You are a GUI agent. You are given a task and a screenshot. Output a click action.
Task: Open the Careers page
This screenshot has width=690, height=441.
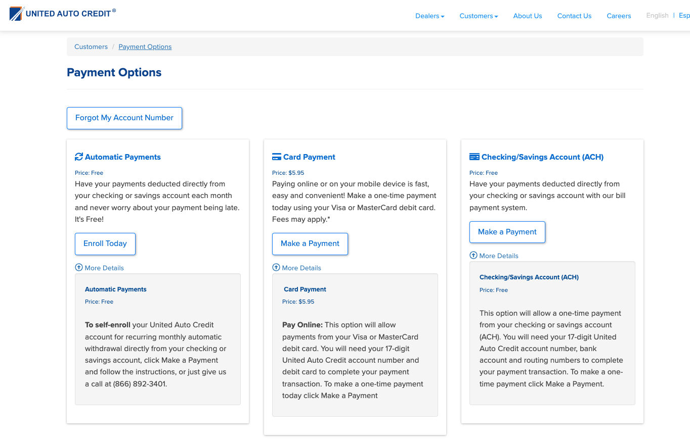pos(619,16)
